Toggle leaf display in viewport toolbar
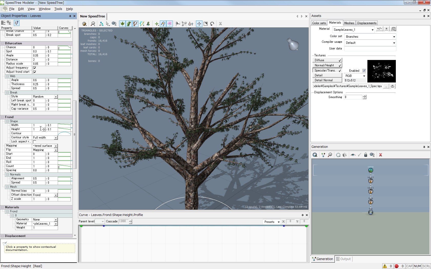Viewport: 431px width, 269px height. (x=123, y=24)
